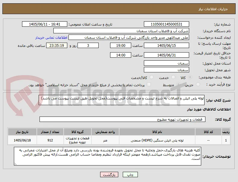238x182 pixels.
Task: Click the response deadline date 1405/06/15
Action: (x=166, y=46)
